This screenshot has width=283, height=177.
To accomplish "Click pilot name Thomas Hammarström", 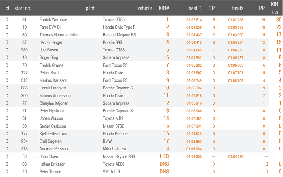I will pyautogui.click(x=59, y=35).
